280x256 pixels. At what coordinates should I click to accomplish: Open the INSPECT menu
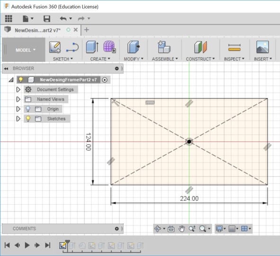[x=234, y=59]
